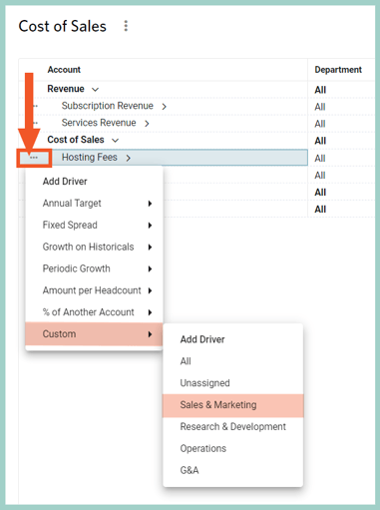380x510 pixels.
Task: Select Periodic Growth driver option
Action: pos(94,268)
